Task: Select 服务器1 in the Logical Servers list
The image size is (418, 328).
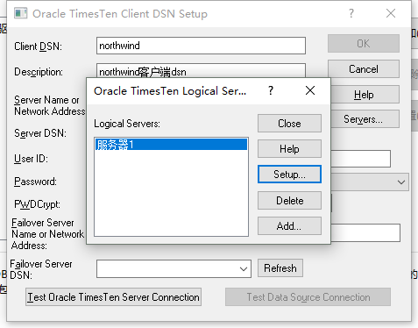Action: click(x=171, y=145)
